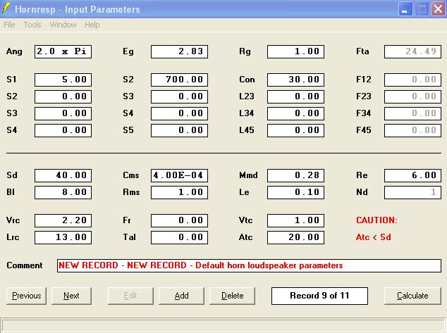Select the L45 input field
The width and height of the screenshot is (447, 333).
click(295, 130)
